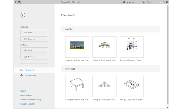The image size is (182, 109).
Task: Open the help question mark icon
Action: 148,2
